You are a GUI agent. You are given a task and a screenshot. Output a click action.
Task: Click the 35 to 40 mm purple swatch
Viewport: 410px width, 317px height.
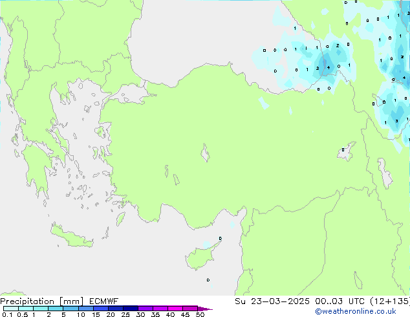pyautogui.click(x=160, y=309)
